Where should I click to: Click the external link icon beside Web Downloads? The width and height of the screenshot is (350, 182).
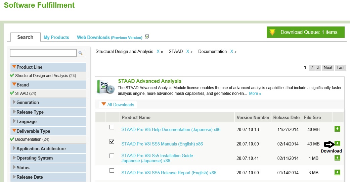click(147, 37)
